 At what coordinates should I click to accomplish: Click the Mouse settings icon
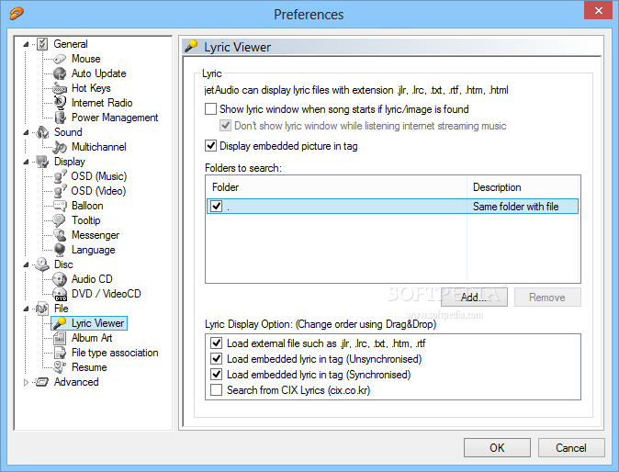point(60,59)
